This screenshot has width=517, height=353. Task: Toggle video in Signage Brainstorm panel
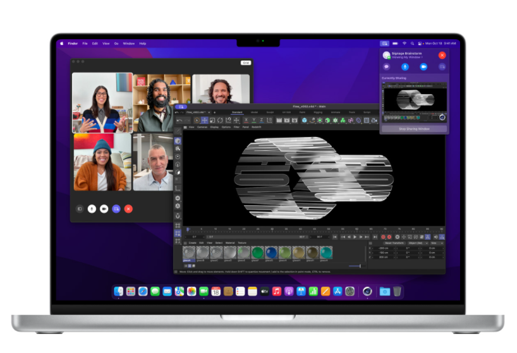[x=423, y=67]
